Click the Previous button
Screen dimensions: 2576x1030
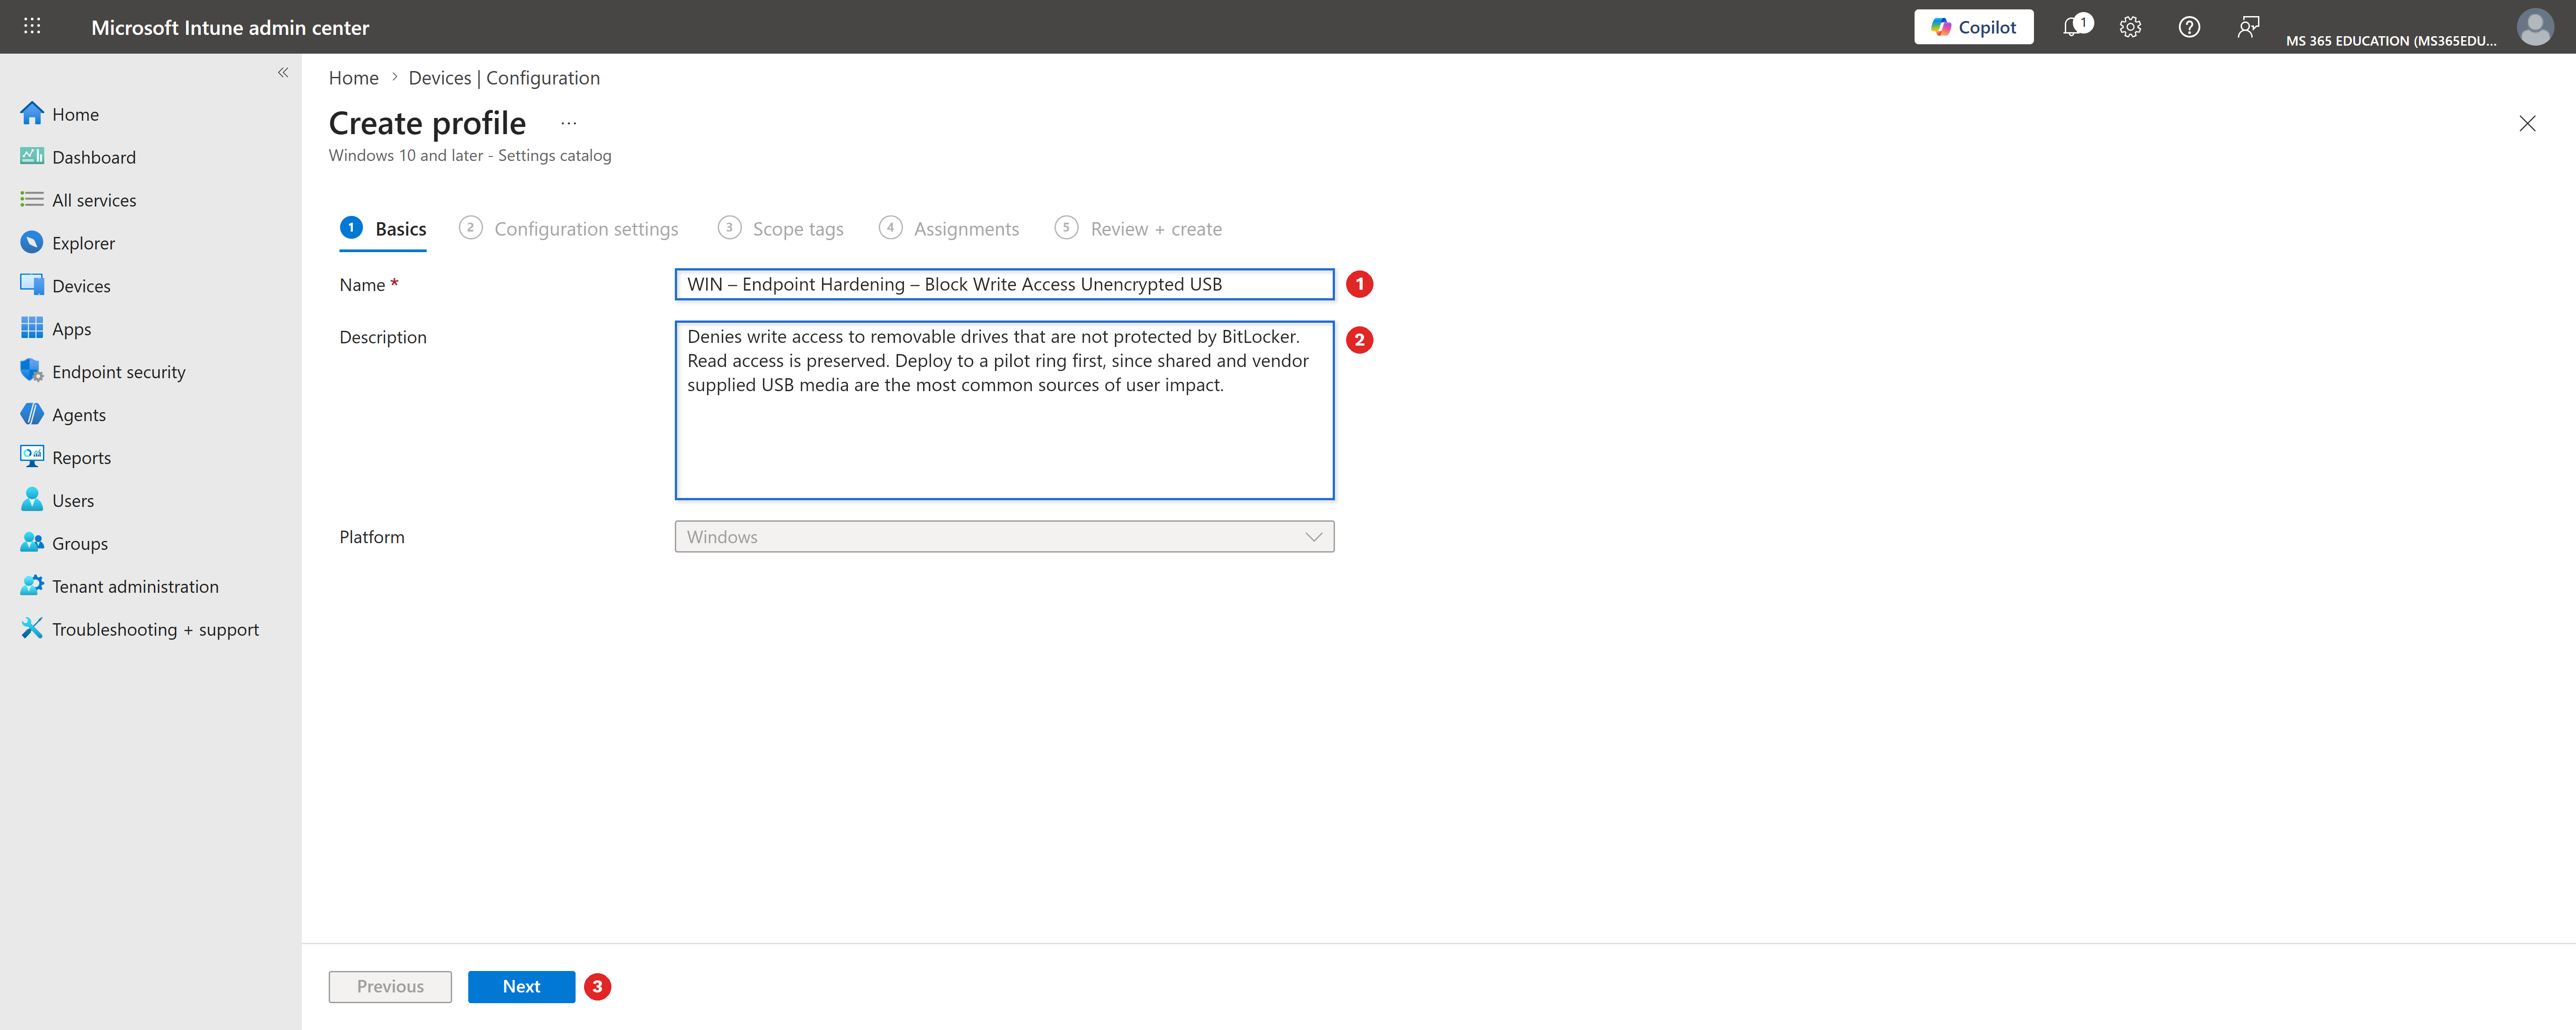(x=390, y=986)
